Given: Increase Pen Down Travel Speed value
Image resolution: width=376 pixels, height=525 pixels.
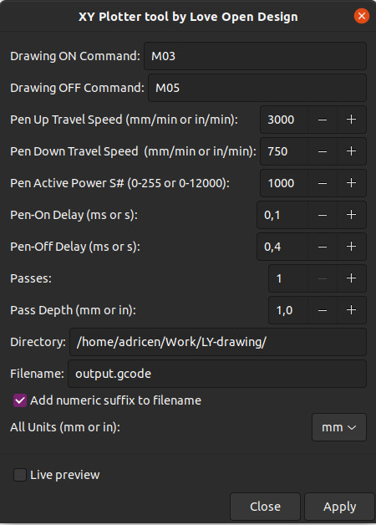Looking at the screenshot, I should pyautogui.click(x=351, y=151).
